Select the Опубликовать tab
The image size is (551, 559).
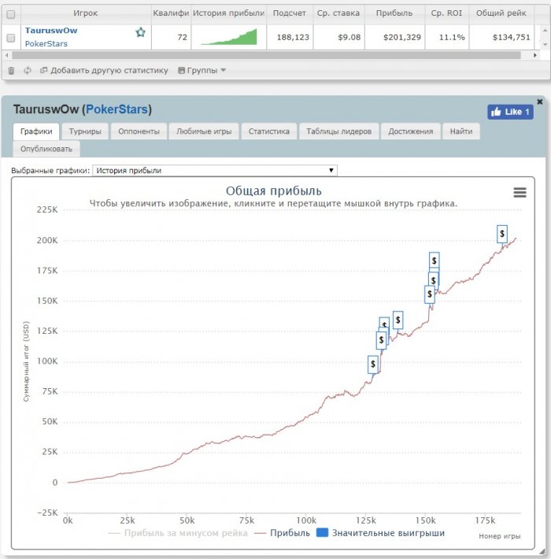point(46,149)
